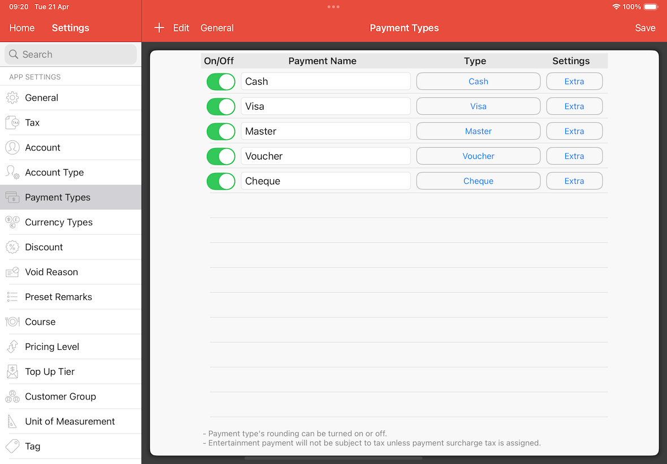Click the Discount percent badge icon
The width and height of the screenshot is (667, 464).
[x=12, y=247]
